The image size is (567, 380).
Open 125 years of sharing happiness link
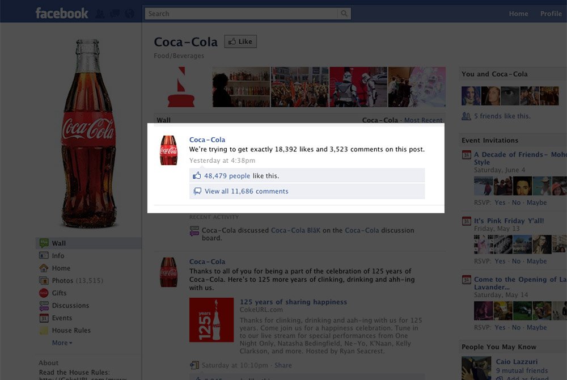coord(293,302)
